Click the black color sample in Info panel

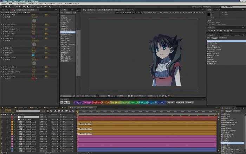(x=209, y=15)
